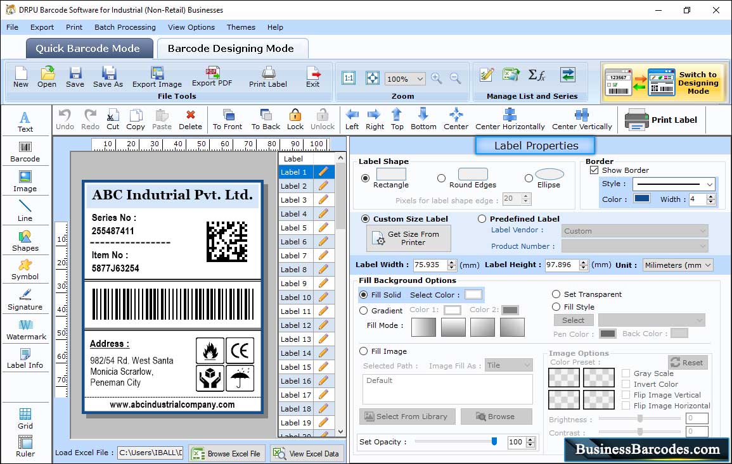
Task: Set zoom to 1:1 actual size
Action: coord(349,78)
